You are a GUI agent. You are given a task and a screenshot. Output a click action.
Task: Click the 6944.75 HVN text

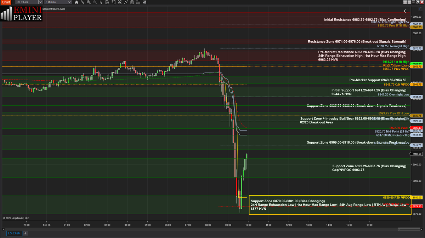pos(341,94)
